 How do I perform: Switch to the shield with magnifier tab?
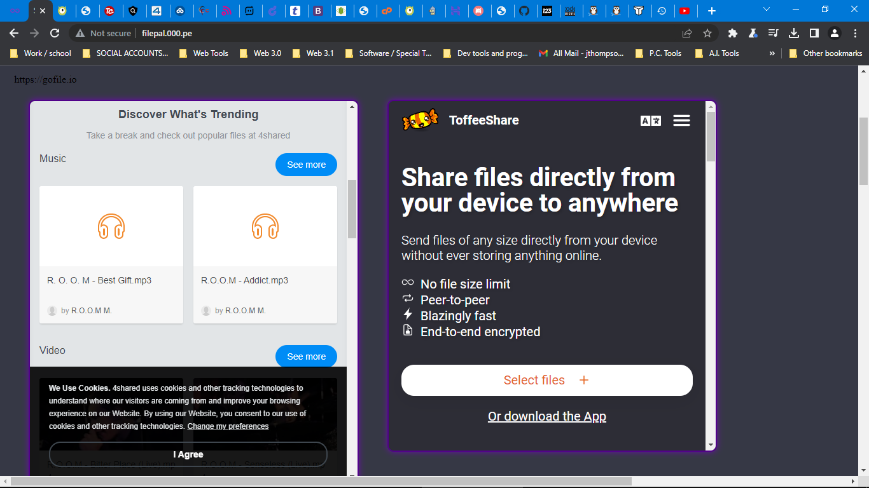[132, 11]
